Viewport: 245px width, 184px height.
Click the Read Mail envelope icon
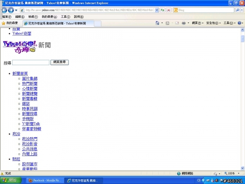click(x=177, y=23)
